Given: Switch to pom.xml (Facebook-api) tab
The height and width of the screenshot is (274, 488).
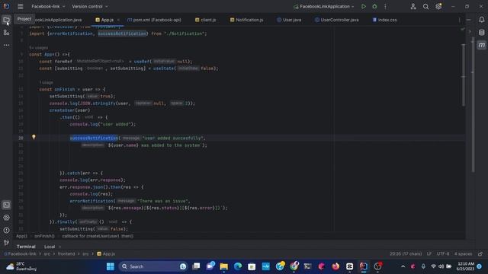Looking at the screenshot, I should click(154, 20).
